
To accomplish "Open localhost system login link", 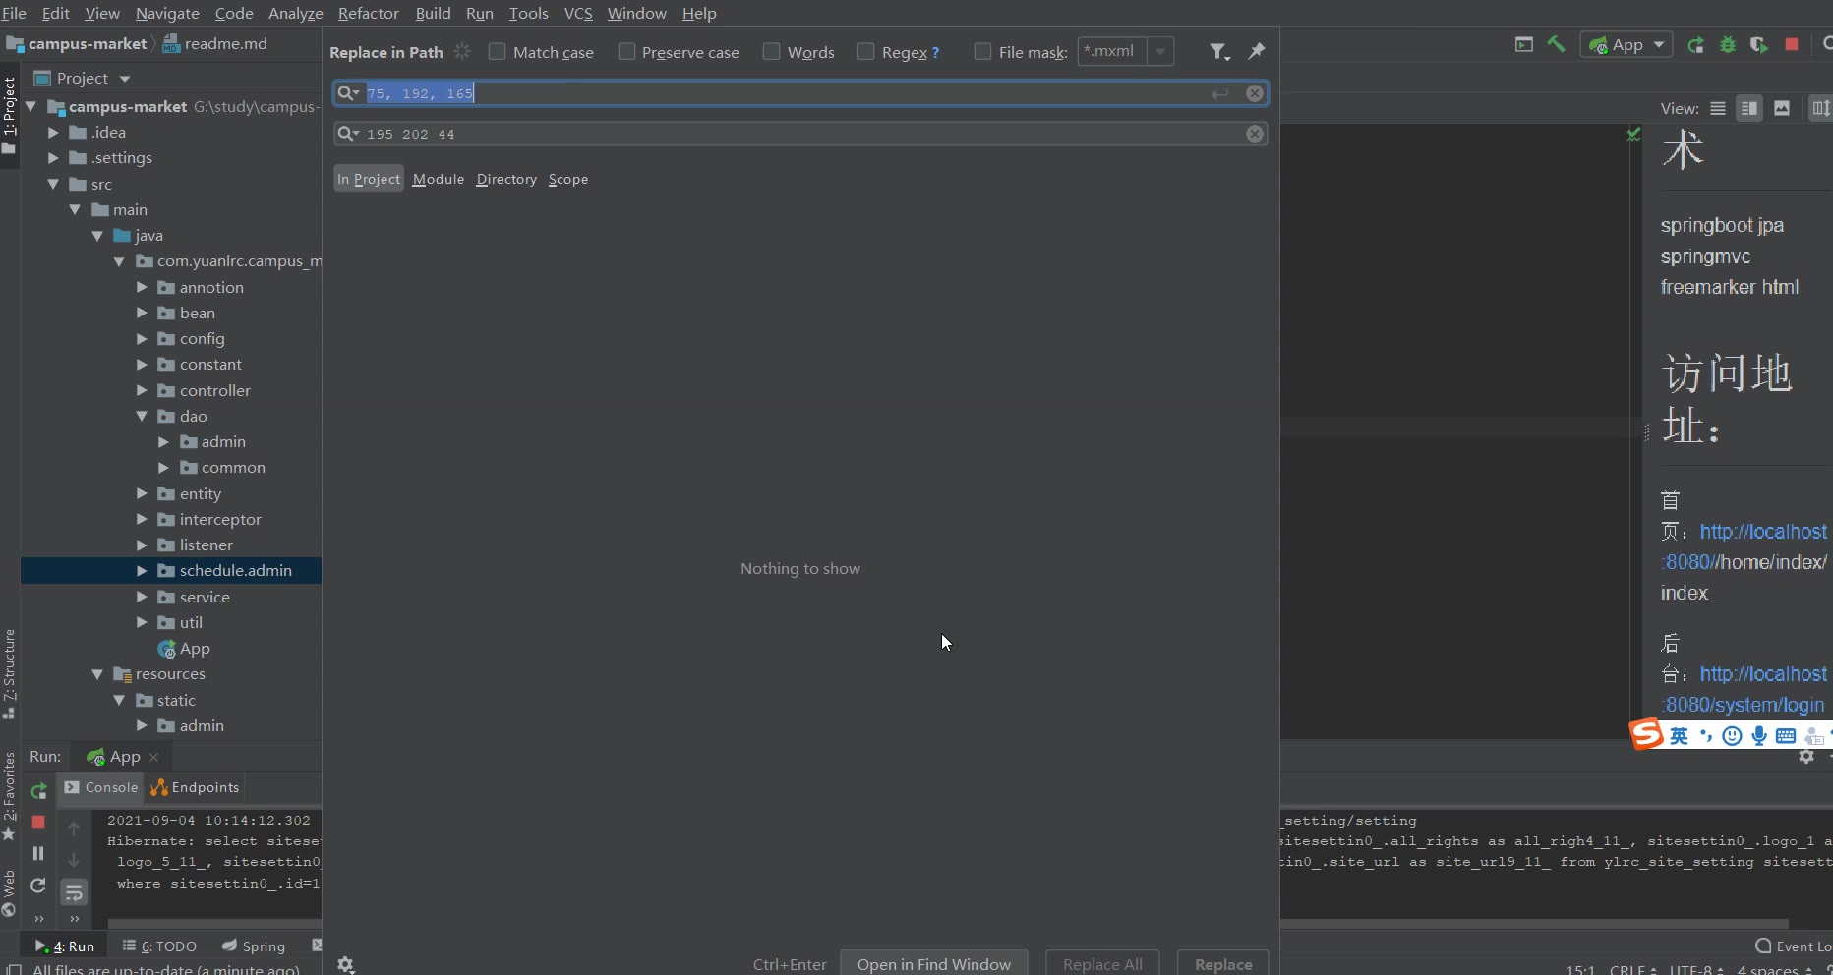I will point(1763,674).
